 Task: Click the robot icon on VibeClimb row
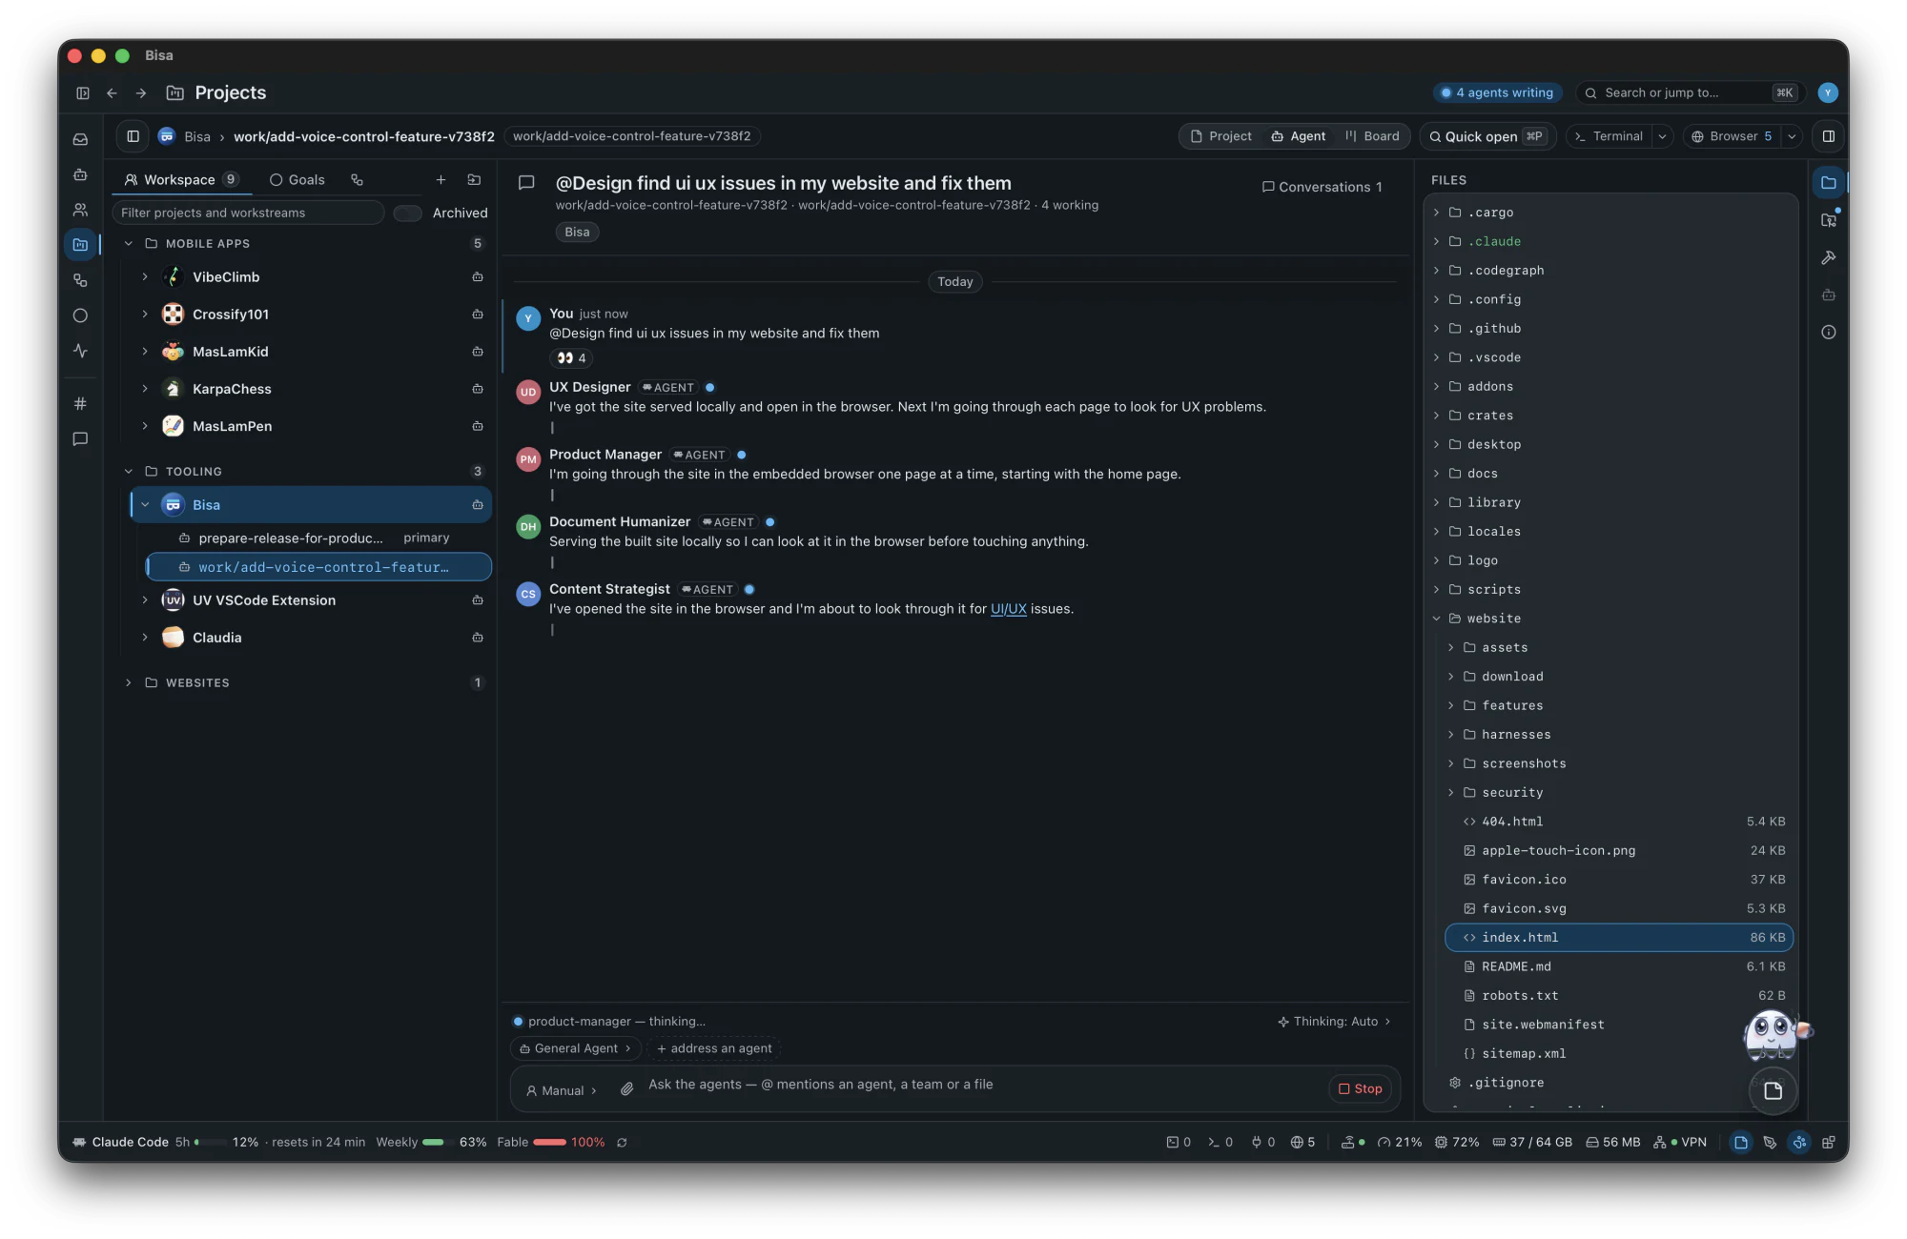[478, 276]
